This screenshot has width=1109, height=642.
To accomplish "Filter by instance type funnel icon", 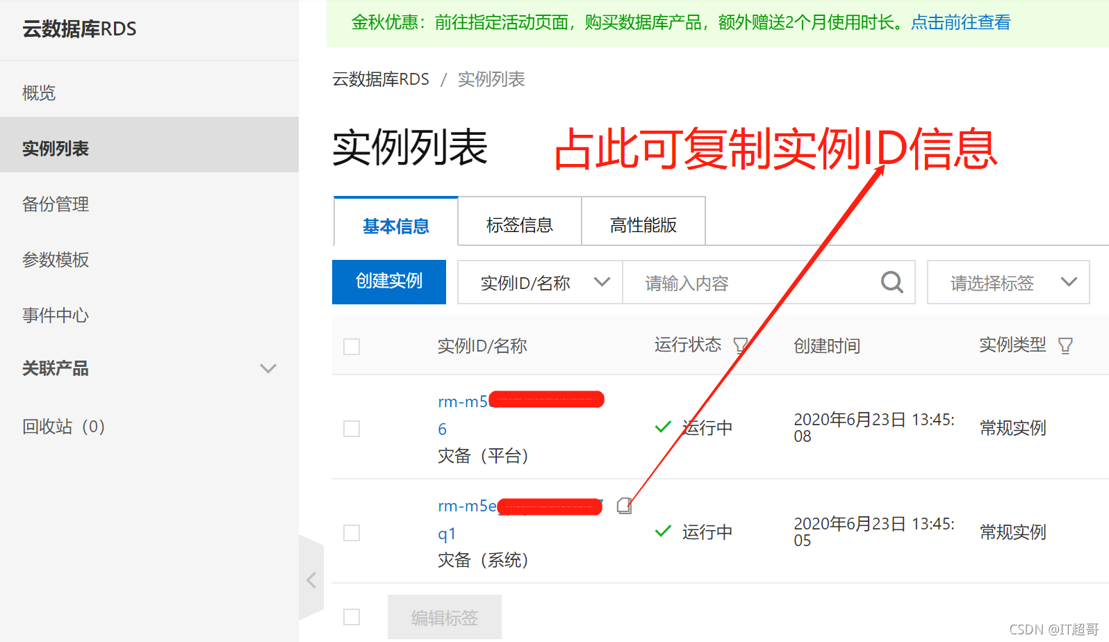I will [x=1065, y=345].
